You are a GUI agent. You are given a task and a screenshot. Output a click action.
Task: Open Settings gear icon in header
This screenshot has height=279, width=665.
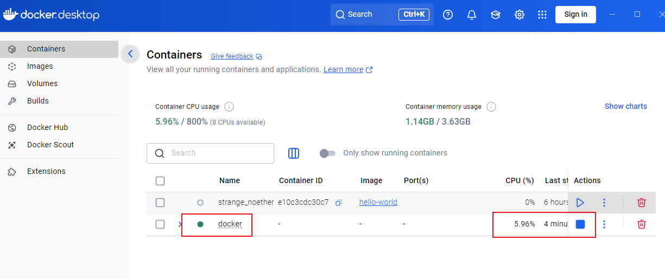[x=520, y=15]
